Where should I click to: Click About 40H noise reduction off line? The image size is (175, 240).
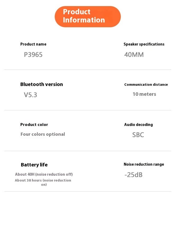tap(44, 174)
